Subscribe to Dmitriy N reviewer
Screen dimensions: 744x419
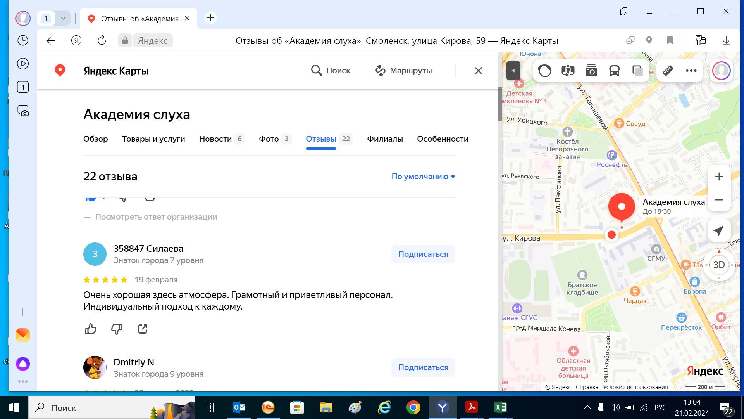click(x=423, y=367)
